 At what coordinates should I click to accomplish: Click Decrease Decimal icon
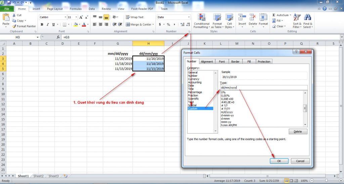[x=188, y=24]
